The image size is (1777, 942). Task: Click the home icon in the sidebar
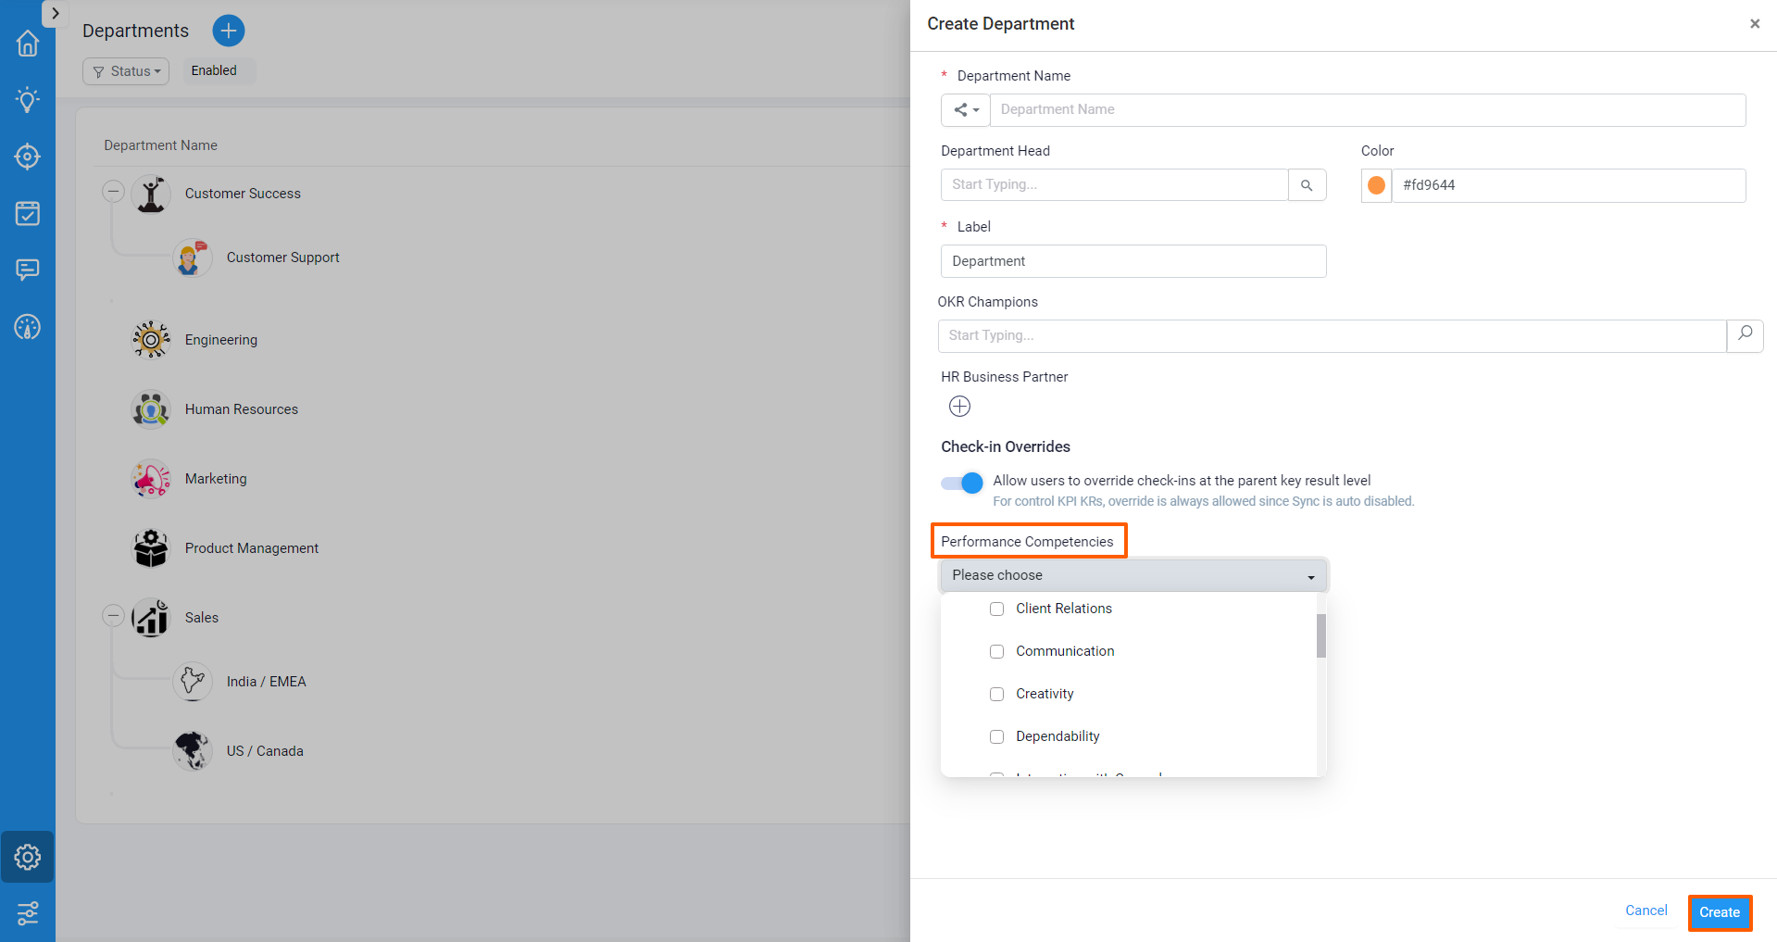(x=28, y=44)
